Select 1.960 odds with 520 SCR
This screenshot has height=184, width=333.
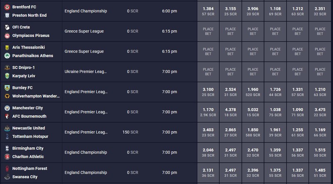click(253, 92)
